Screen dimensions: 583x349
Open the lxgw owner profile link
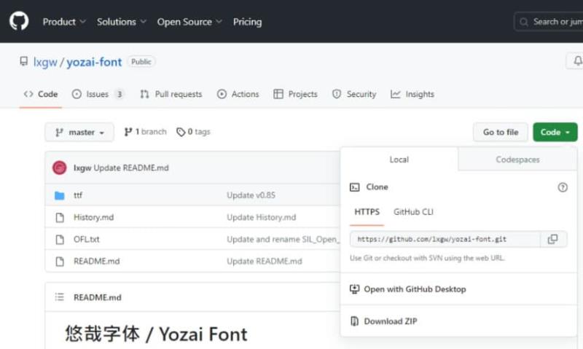45,62
